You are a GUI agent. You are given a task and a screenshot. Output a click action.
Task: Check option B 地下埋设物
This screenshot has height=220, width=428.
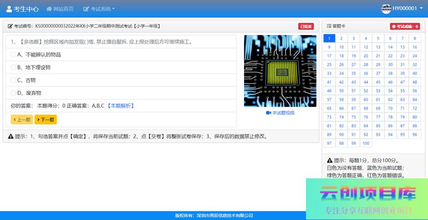pyautogui.click(x=13, y=67)
